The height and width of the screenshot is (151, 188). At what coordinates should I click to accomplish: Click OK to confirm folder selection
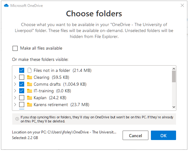click(x=163, y=135)
